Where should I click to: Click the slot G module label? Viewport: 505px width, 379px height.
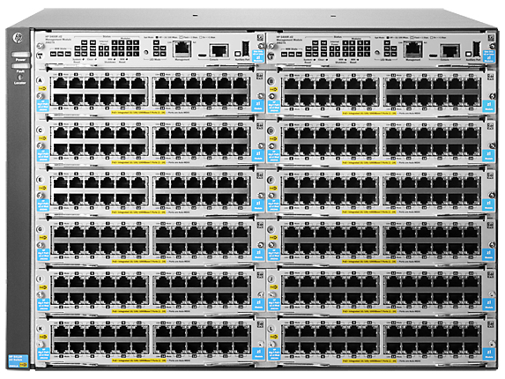(40, 229)
